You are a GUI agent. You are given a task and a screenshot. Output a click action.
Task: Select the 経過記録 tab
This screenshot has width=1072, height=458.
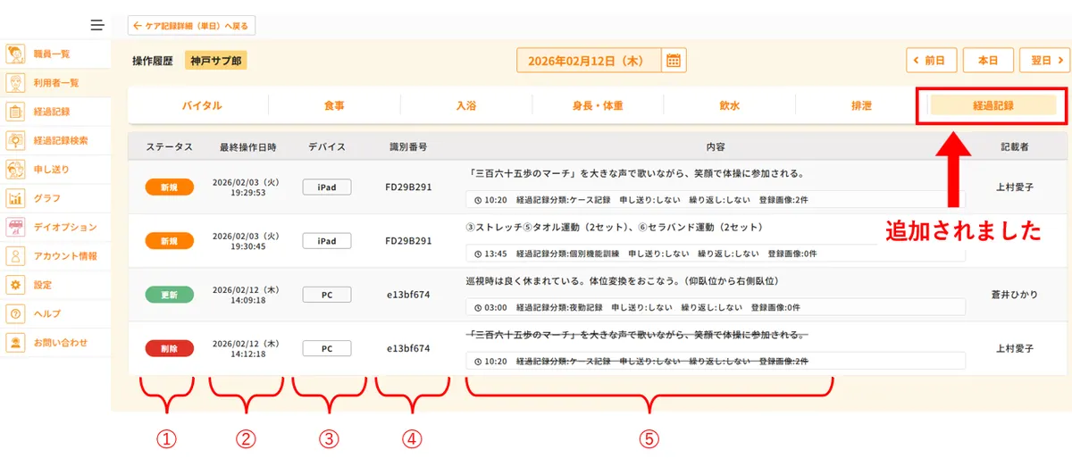click(992, 105)
